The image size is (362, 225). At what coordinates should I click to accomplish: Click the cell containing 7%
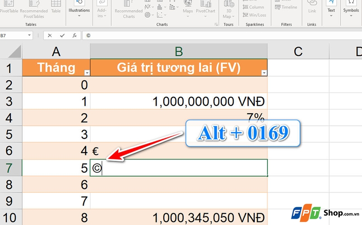pyautogui.click(x=179, y=118)
